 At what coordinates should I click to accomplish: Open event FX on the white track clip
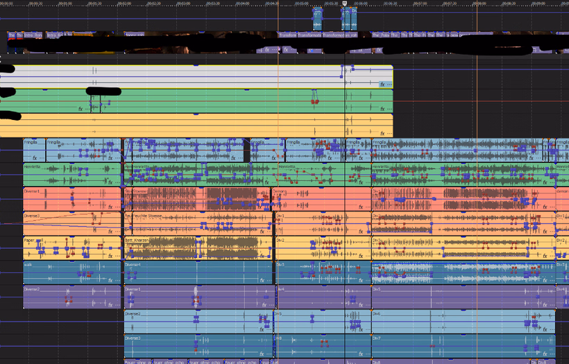(382, 84)
